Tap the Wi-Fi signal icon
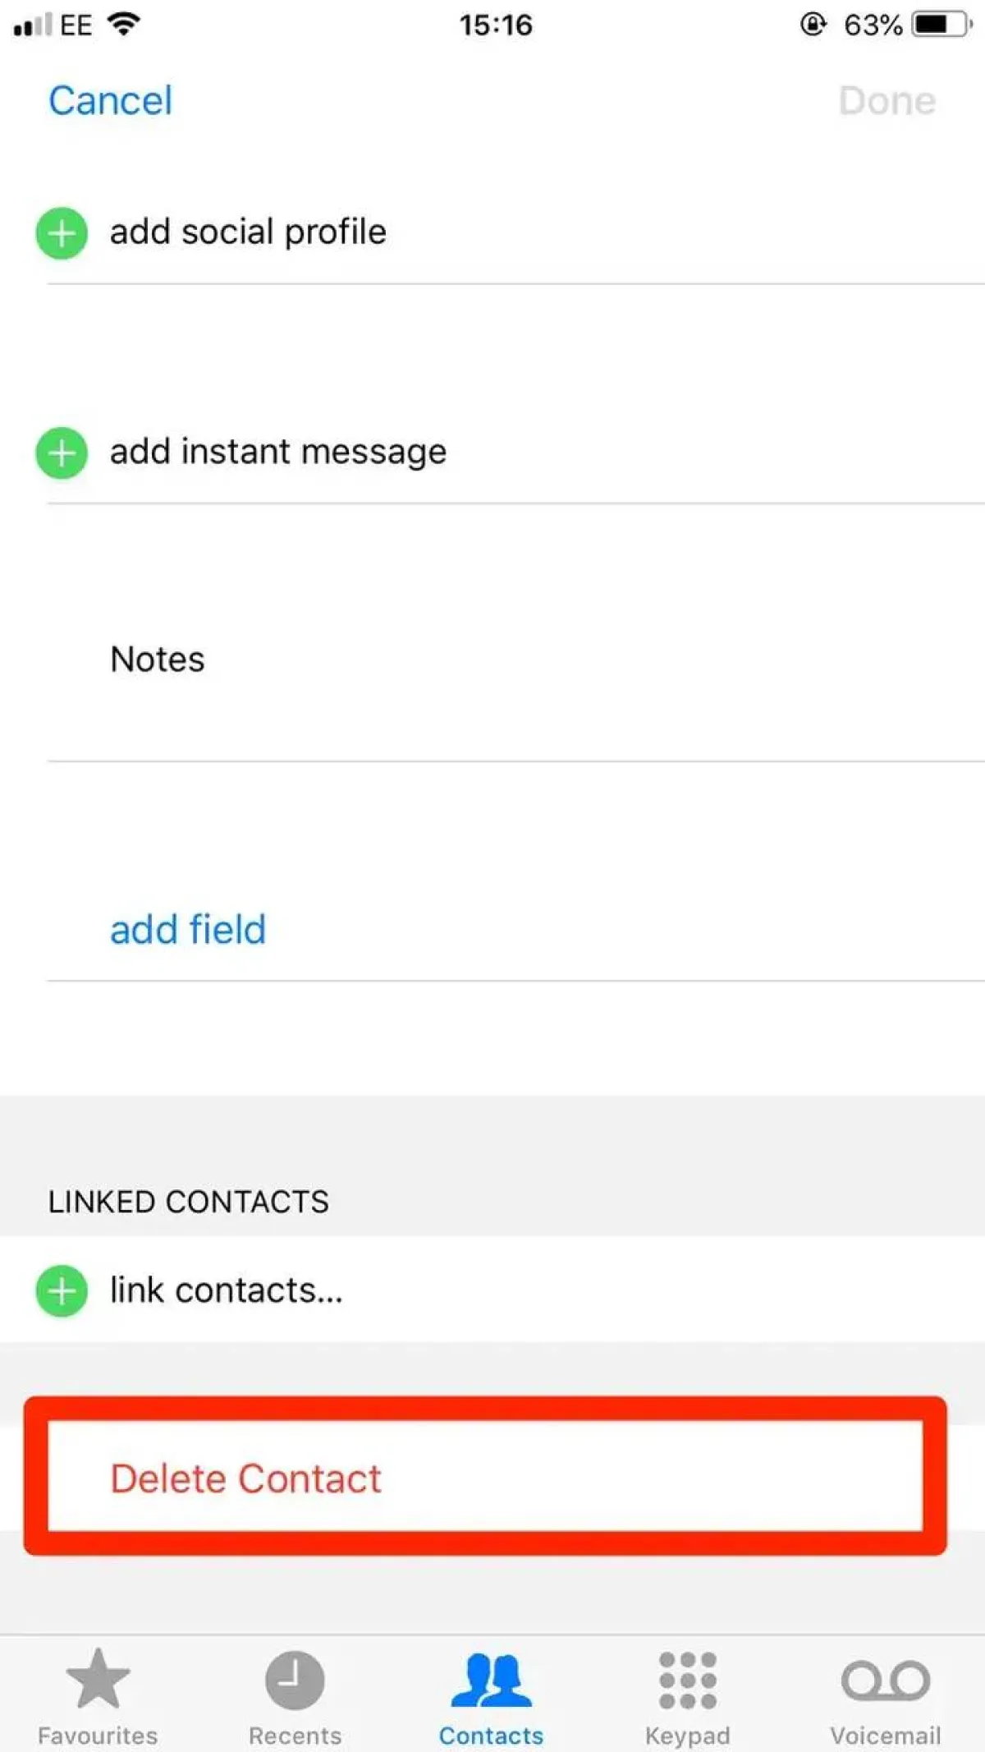985x1752 pixels. 124,25
